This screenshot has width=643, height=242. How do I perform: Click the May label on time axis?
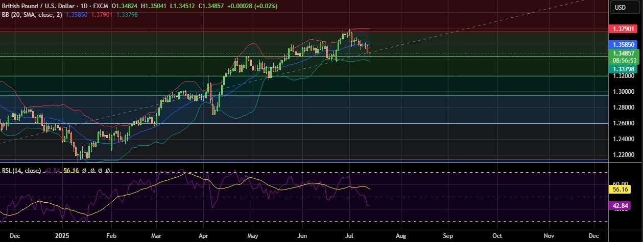click(x=253, y=236)
